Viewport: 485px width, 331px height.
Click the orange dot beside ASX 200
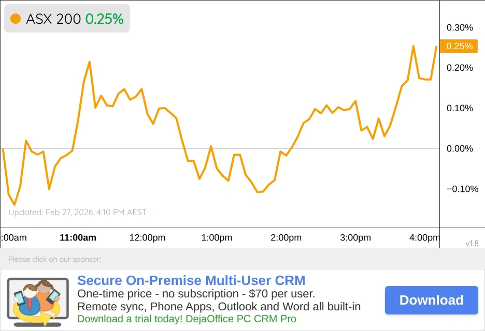[16, 19]
